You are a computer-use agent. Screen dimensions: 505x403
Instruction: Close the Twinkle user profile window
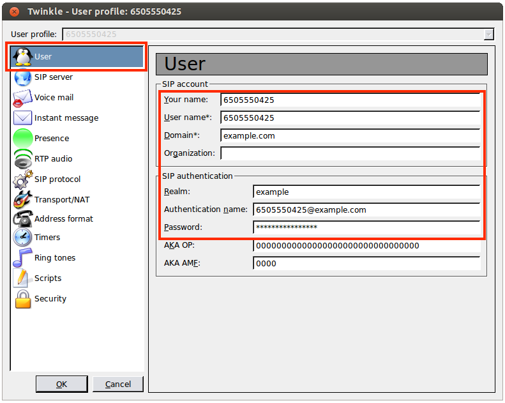(x=14, y=11)
